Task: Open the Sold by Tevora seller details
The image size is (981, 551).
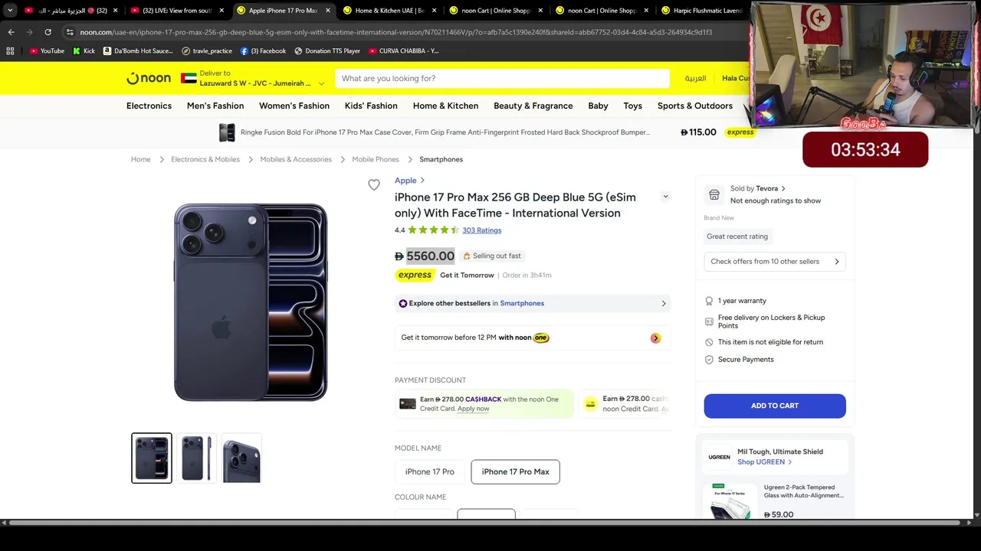Action: tap(757, 188)
